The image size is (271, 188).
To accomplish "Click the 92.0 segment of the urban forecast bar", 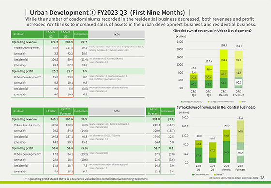I will click(239, 60).
